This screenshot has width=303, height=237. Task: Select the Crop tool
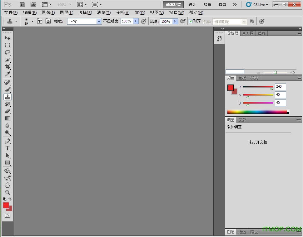pos(7,67)
